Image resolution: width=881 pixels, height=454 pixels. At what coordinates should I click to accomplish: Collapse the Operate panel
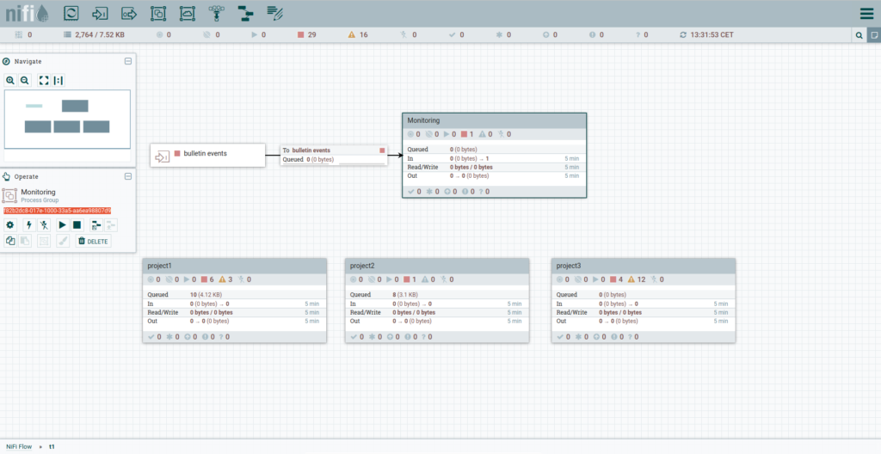point(128,176)
